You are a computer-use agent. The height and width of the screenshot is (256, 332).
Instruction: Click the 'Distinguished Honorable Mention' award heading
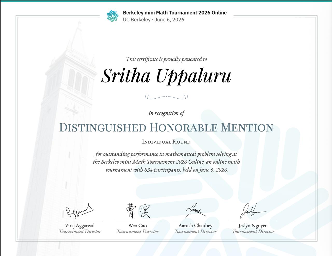point(166,128)
